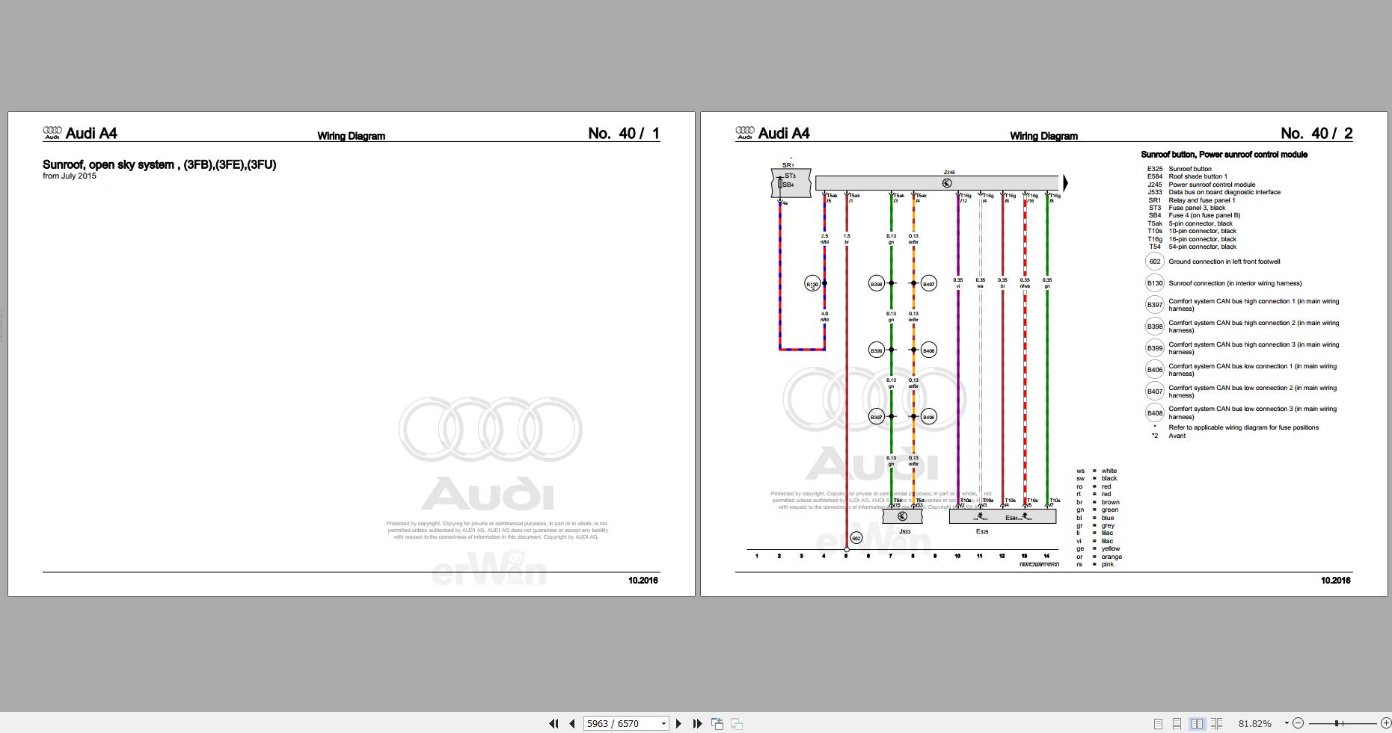Click 'Sunroof button, Power sunroof control module' heading
Image resolution: width=1392 pixels, height=733 pixels.
tap(1224, 155)
